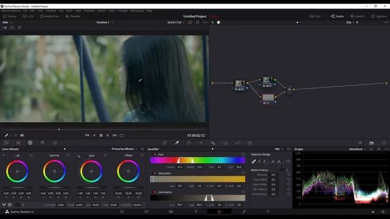Select the pointer tool in node editor
The width and height of the screenshot is (390, 219).
(213, 23)
